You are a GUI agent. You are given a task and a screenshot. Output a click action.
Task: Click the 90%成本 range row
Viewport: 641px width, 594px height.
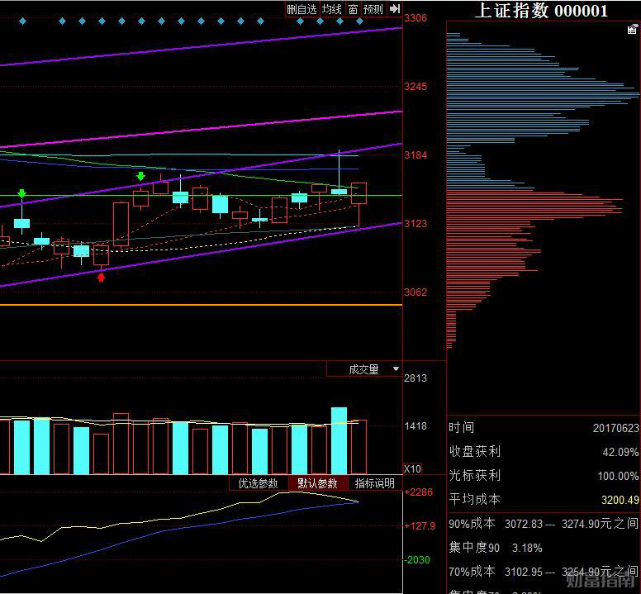click(544, 524)
